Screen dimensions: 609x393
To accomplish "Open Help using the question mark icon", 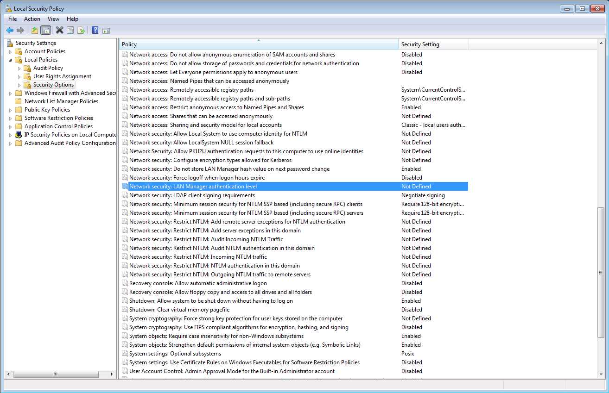I will [95, 30].
